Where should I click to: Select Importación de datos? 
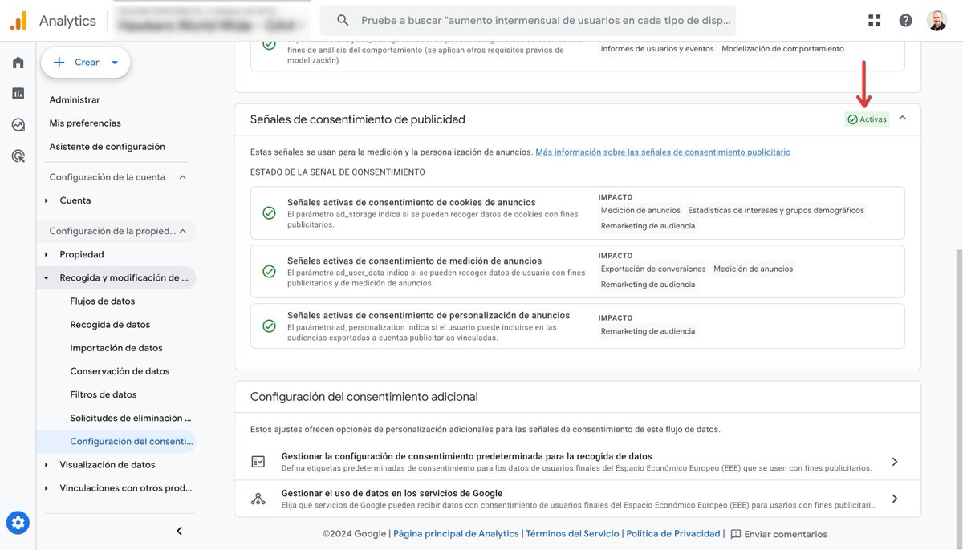(x=116, y=348)
